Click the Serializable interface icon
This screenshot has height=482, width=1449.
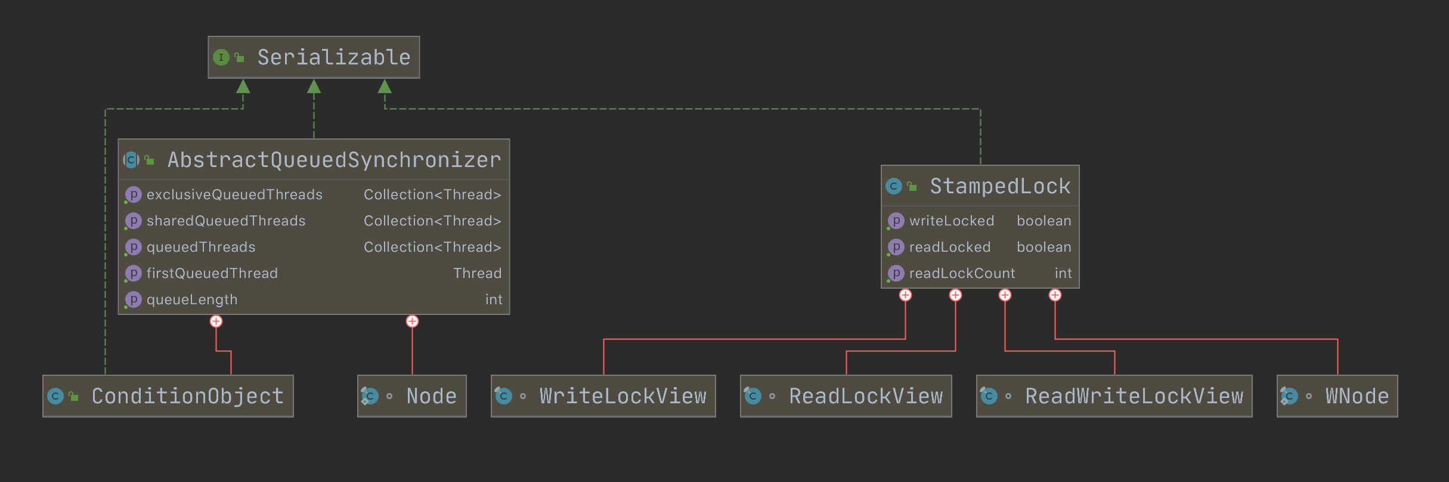point(221,58)
